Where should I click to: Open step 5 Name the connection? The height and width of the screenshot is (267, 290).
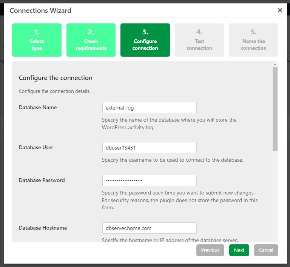[x=253, y=40]
